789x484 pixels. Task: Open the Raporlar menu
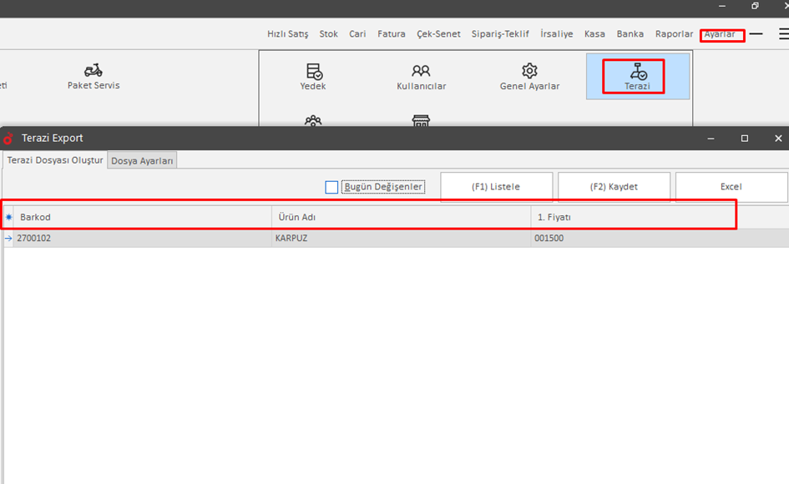tap(675, 33)
